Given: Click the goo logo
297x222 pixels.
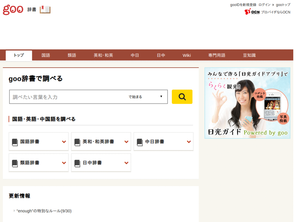Looking at the screenshot, I should tap(13, 10).
